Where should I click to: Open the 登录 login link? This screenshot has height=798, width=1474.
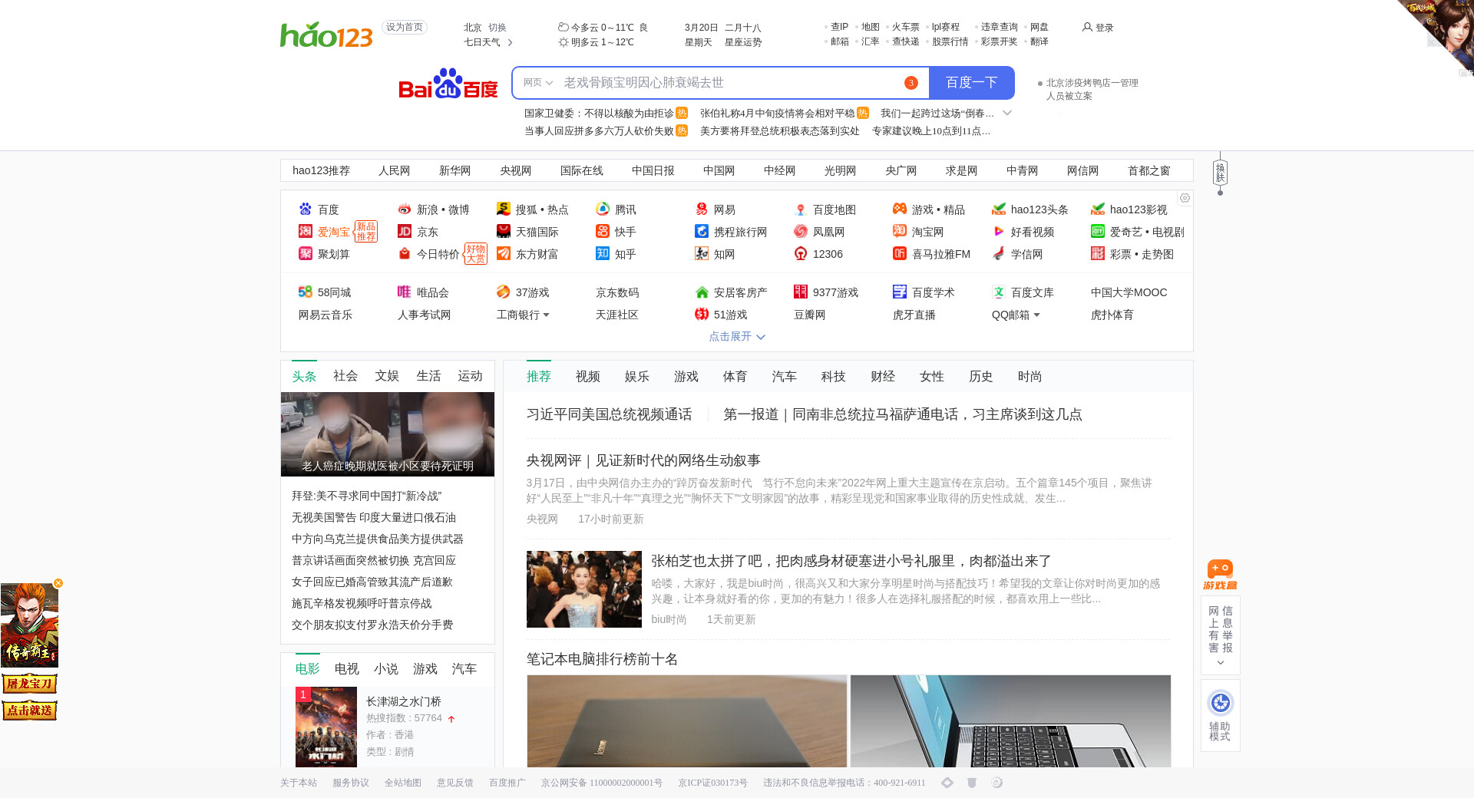1098,28
